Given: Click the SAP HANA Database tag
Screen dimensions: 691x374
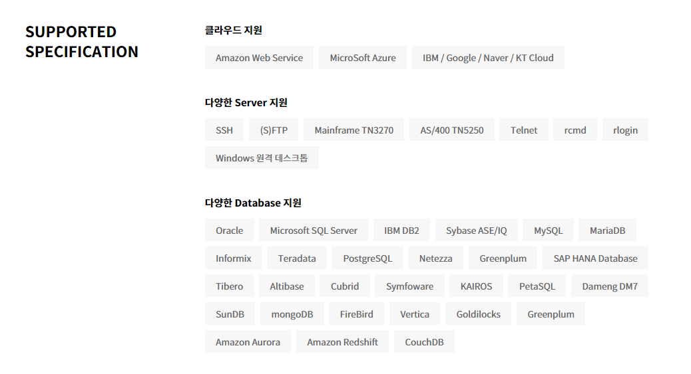Looking at the screenshot, I should point(595,258).
